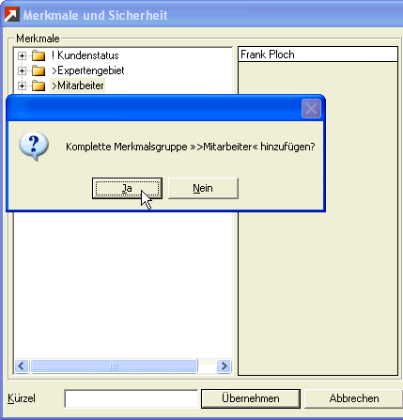Viewport: 403px width, 420px height.
Task: Close the confirmation dialog with X
Action: (311, 109)
